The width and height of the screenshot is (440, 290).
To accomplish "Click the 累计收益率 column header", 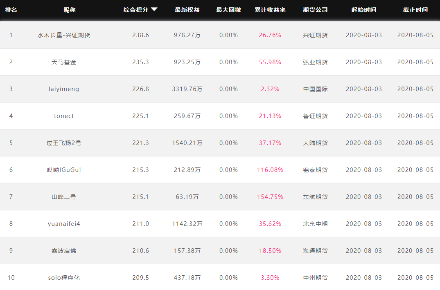I will (270, 10).
